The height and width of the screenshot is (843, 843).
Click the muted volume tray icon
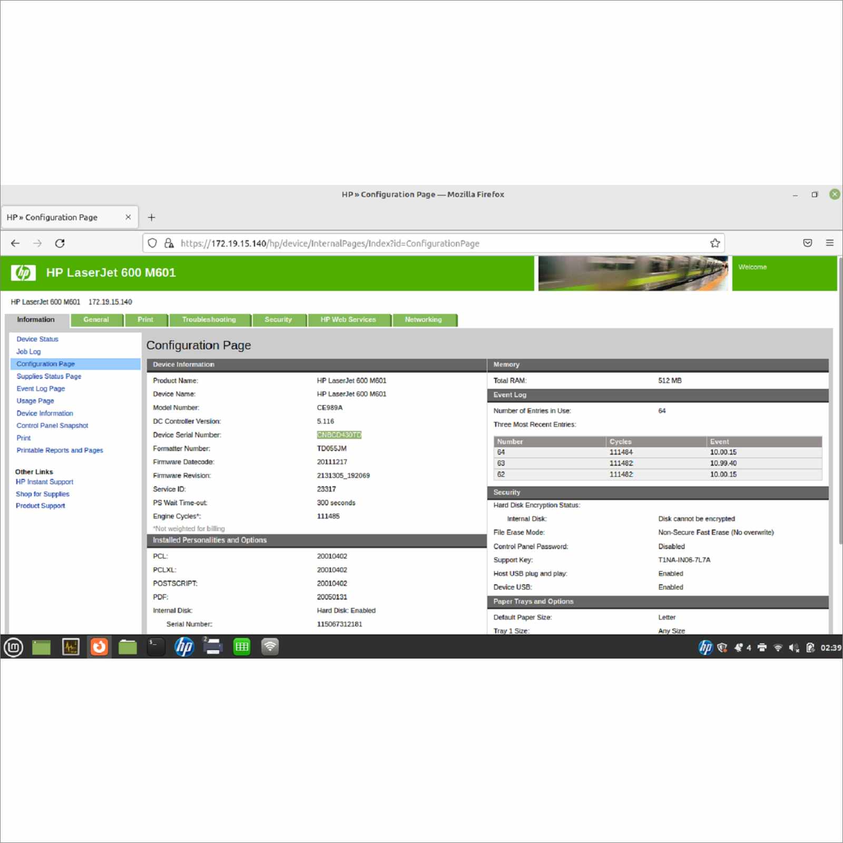[794, 648]
